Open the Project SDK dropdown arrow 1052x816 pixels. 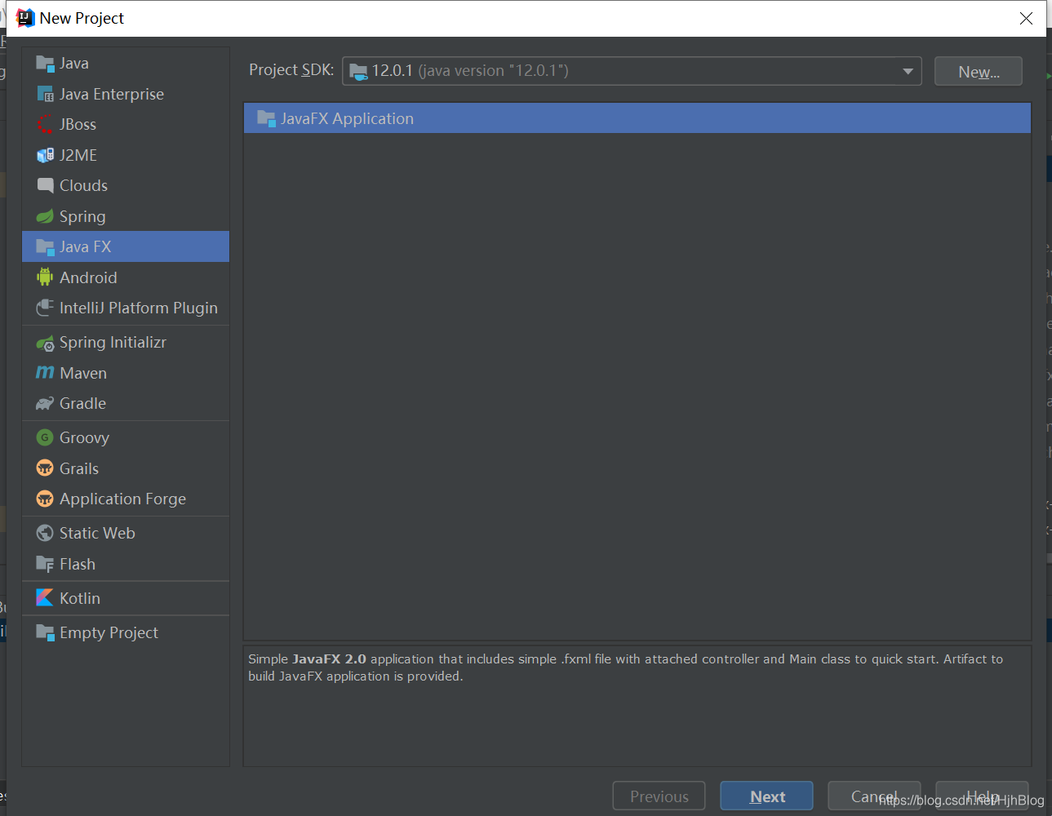point(908,71)
